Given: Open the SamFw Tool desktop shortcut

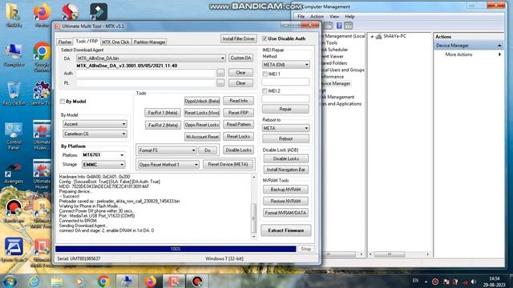Looking at the screenshot, I should coord(42,93).
